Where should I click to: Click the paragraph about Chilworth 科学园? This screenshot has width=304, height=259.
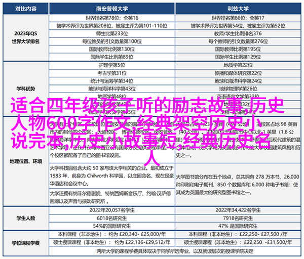coord(112,176)
